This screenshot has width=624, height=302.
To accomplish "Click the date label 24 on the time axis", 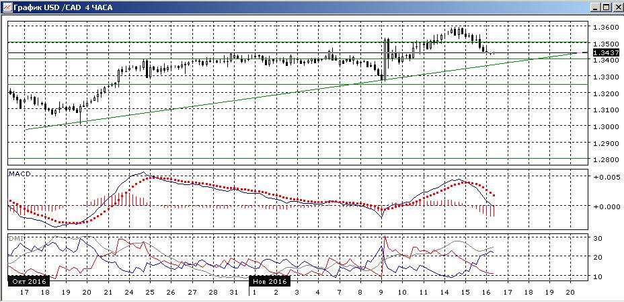I will click(128, 292).
